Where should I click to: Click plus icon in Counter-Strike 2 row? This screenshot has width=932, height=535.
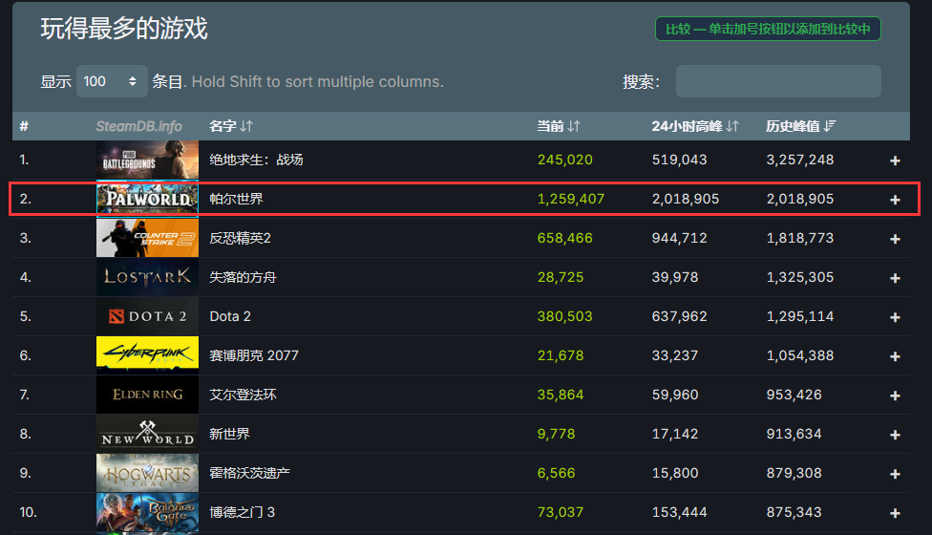point(895,239)
